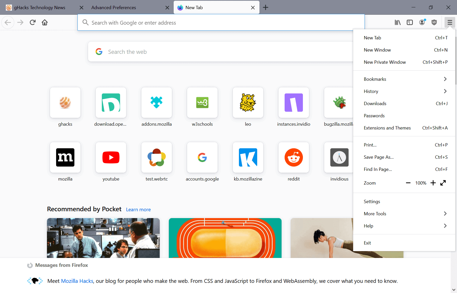Open the home page
457x293 pixels.
[45, 22]
